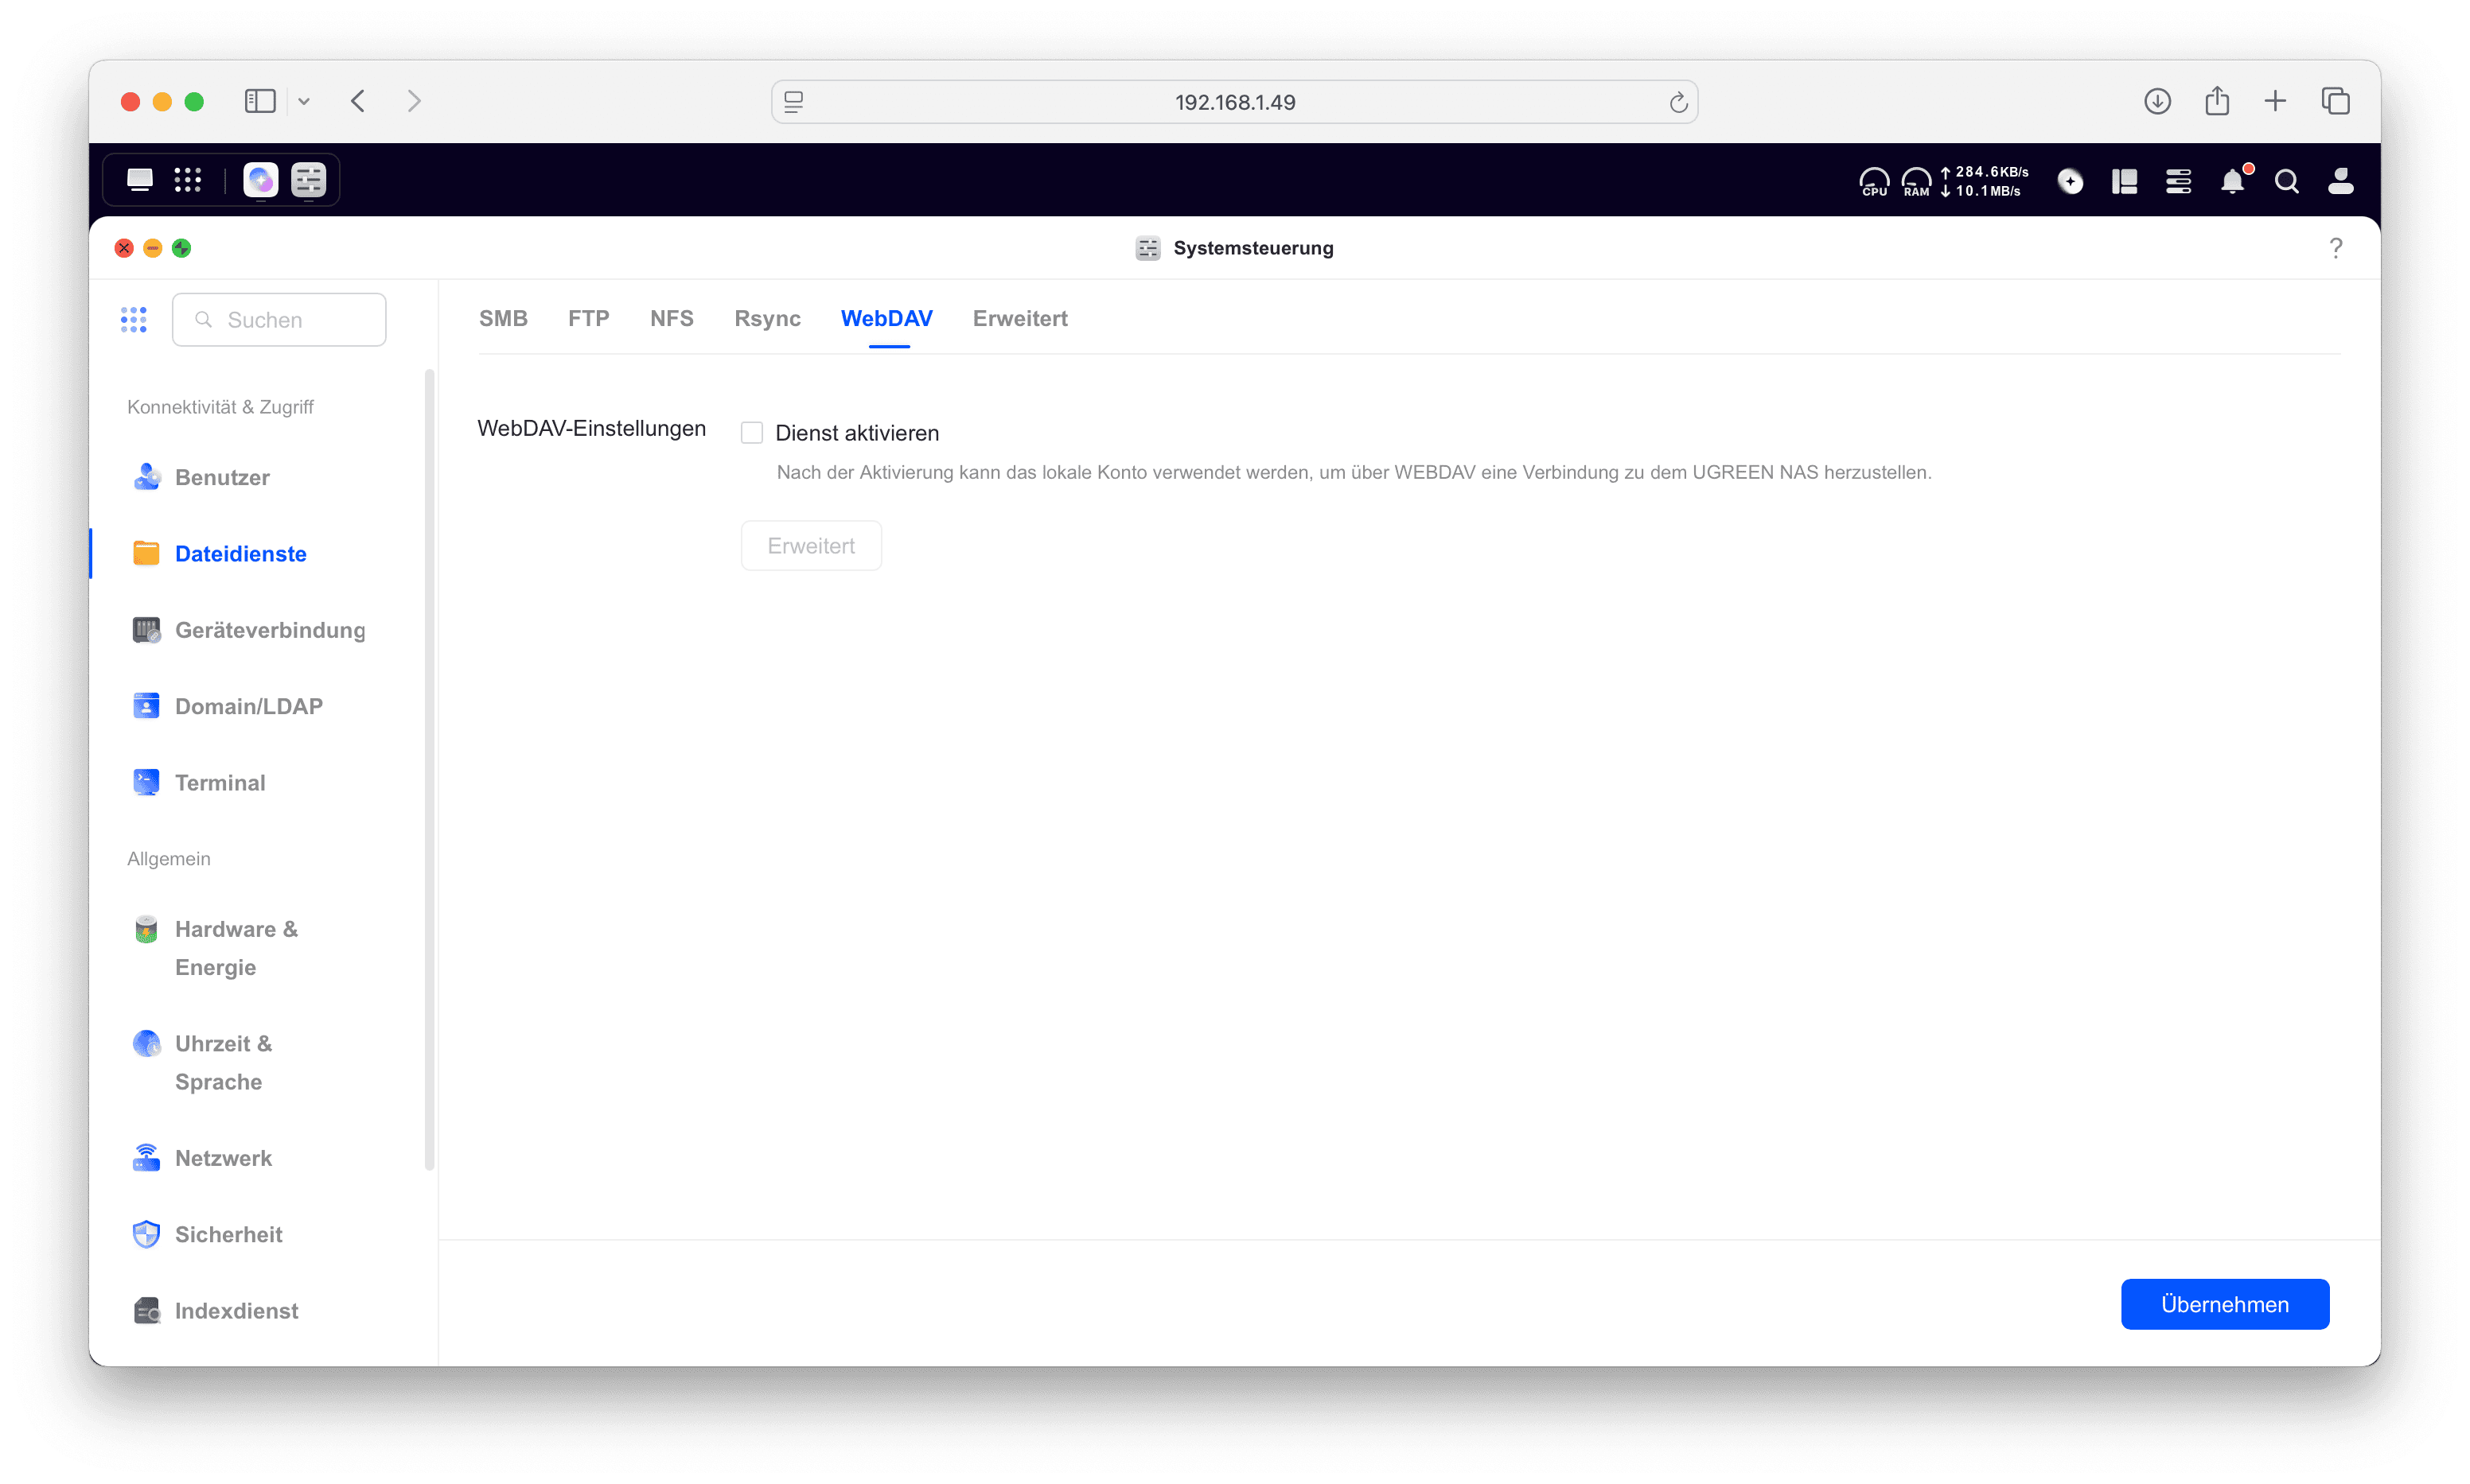Click the search magnifier in top bar
Image resolution: width=2470 pixels, height=1484 pixels.
coord(2286,181)
